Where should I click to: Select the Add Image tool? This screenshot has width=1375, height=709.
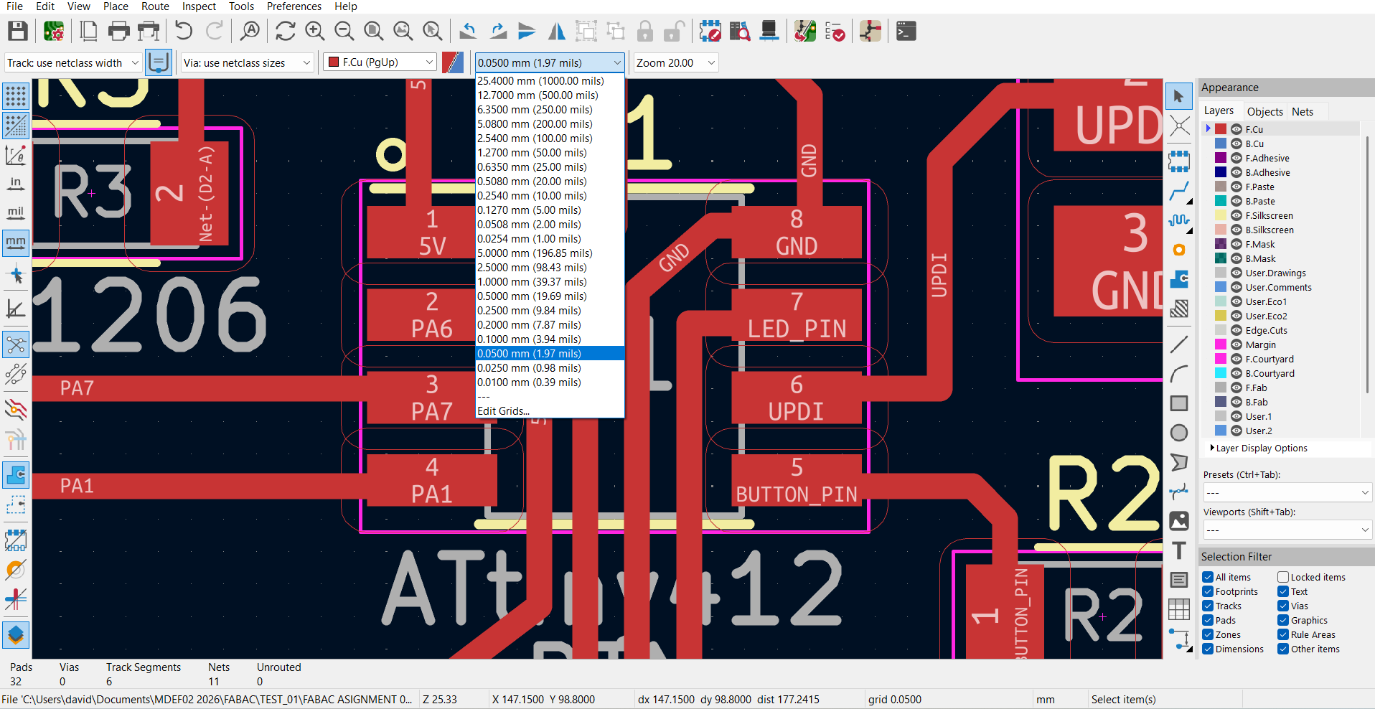pos(1178,521)
